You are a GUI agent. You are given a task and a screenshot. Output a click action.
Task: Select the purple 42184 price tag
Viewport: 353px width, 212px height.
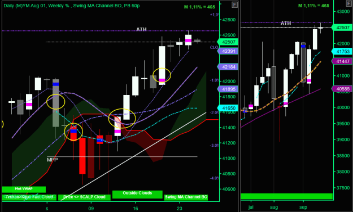click(228, 67)
